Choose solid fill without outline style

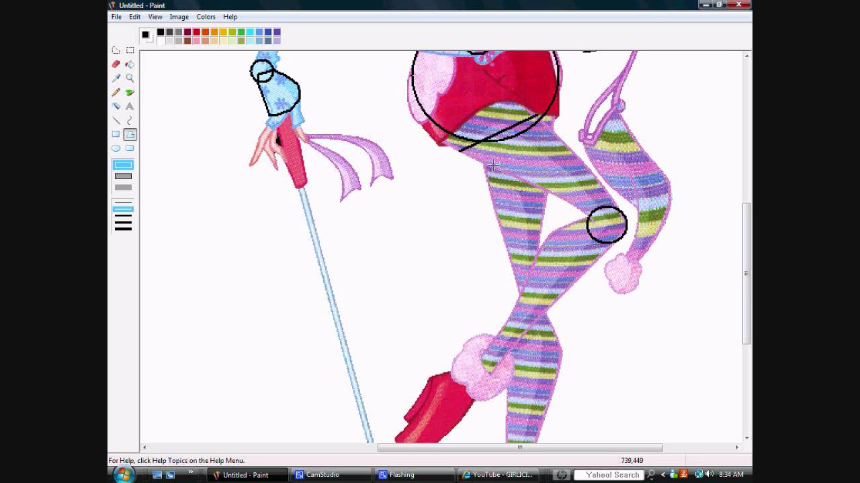click(123, 187)
